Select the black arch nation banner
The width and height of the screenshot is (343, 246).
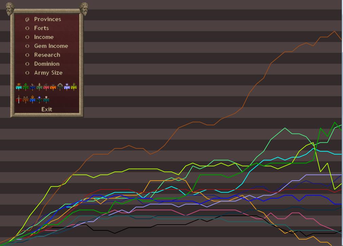tap(60, 87)
